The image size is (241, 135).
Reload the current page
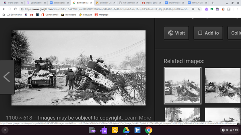(15, 9)
